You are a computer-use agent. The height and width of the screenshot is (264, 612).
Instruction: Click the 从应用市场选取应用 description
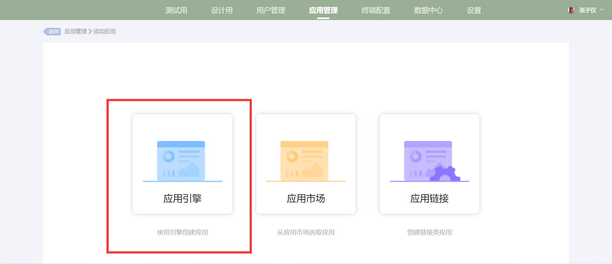306,232
